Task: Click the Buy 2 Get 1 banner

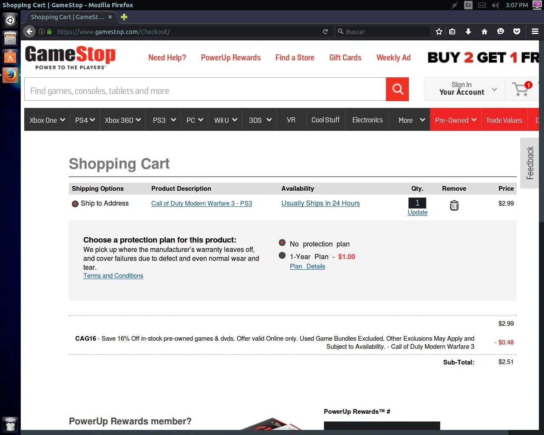Action: click(483, 57)
